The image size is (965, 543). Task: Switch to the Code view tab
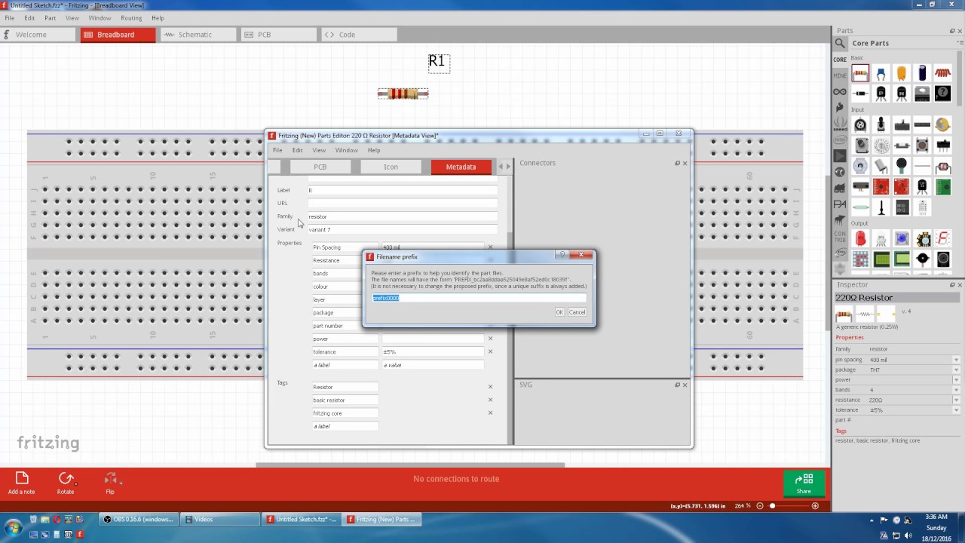[357, 35]
